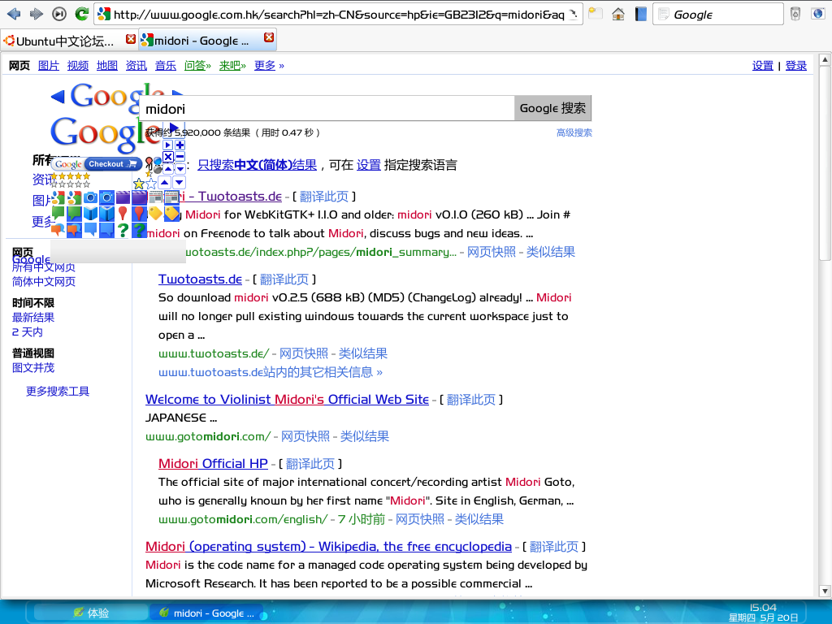Close the midori - Google tab

(x=269, y=37)
